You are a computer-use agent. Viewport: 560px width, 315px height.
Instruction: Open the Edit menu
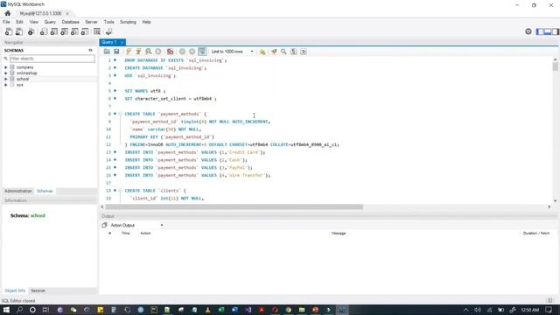(19, 22)
